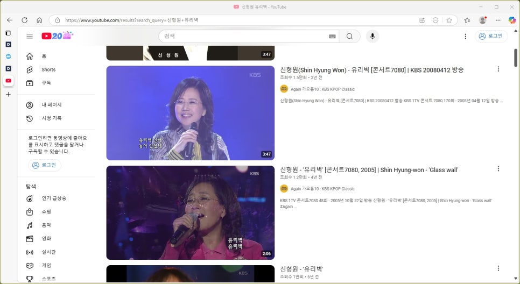This screenshot has width=520, height=284.
Task: Open title 신형원 - '유리벽' [콘서트7080, 2005]
Action: [x=369, y=169]
